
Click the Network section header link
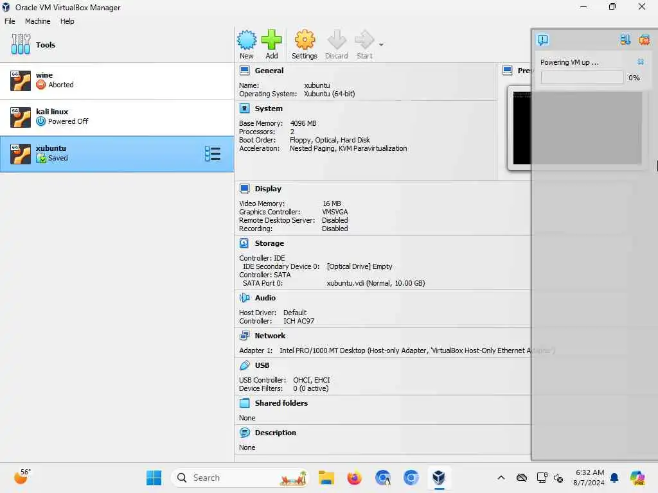pos(270,335)
